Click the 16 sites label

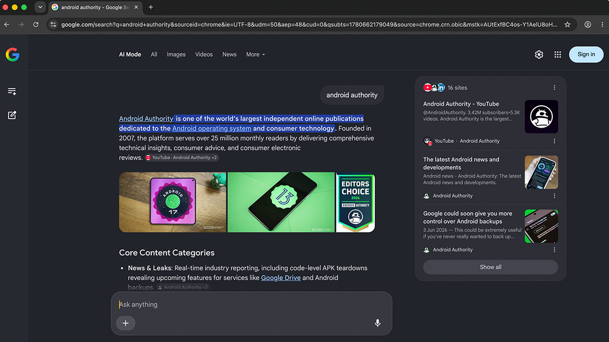(457, 88)
